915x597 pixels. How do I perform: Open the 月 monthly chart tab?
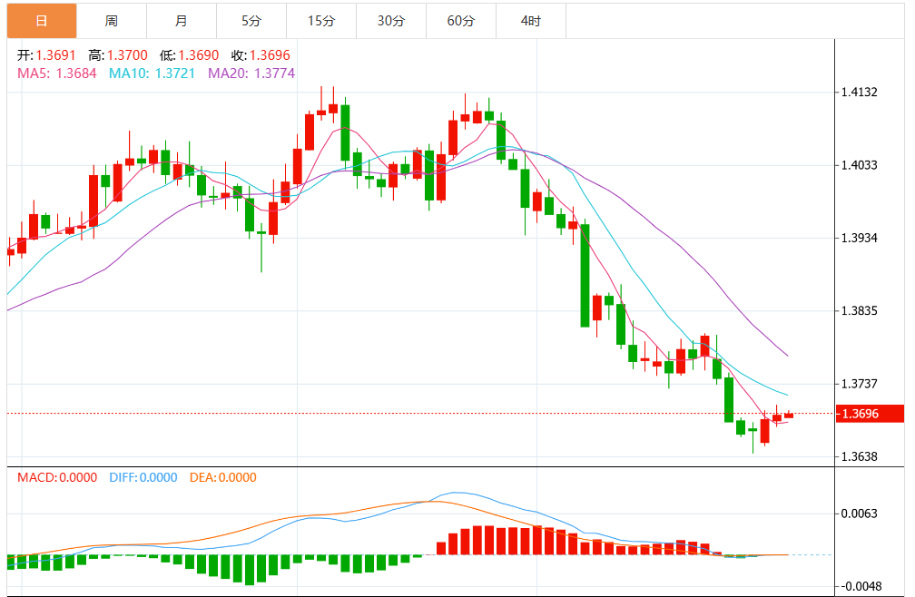coord(182,20)
